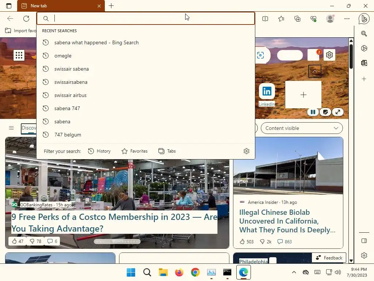Viewport: 374px width, 281px height.
Task: Open the LinkedIn quick link
Action: 267,95
